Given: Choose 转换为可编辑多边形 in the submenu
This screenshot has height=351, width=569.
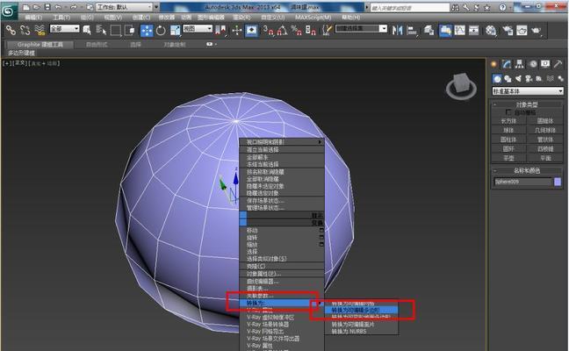Looking at the screenshot, I should point(362,310).
